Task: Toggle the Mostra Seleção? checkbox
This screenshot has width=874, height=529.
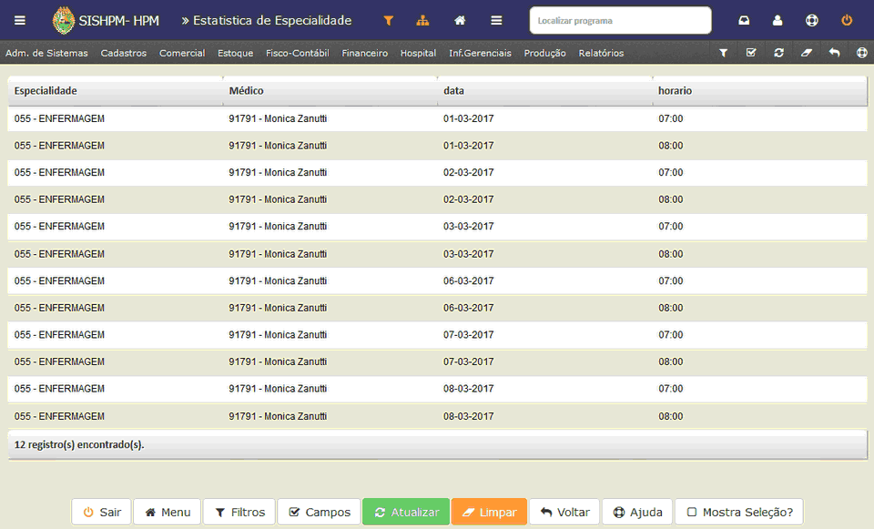Action: point(692,512)
